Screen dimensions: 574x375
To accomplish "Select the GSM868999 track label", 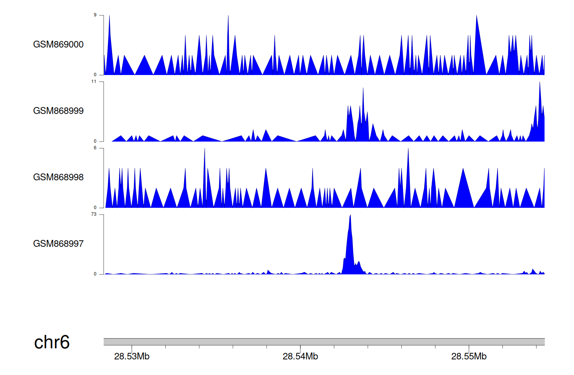I will pos(58,111).
